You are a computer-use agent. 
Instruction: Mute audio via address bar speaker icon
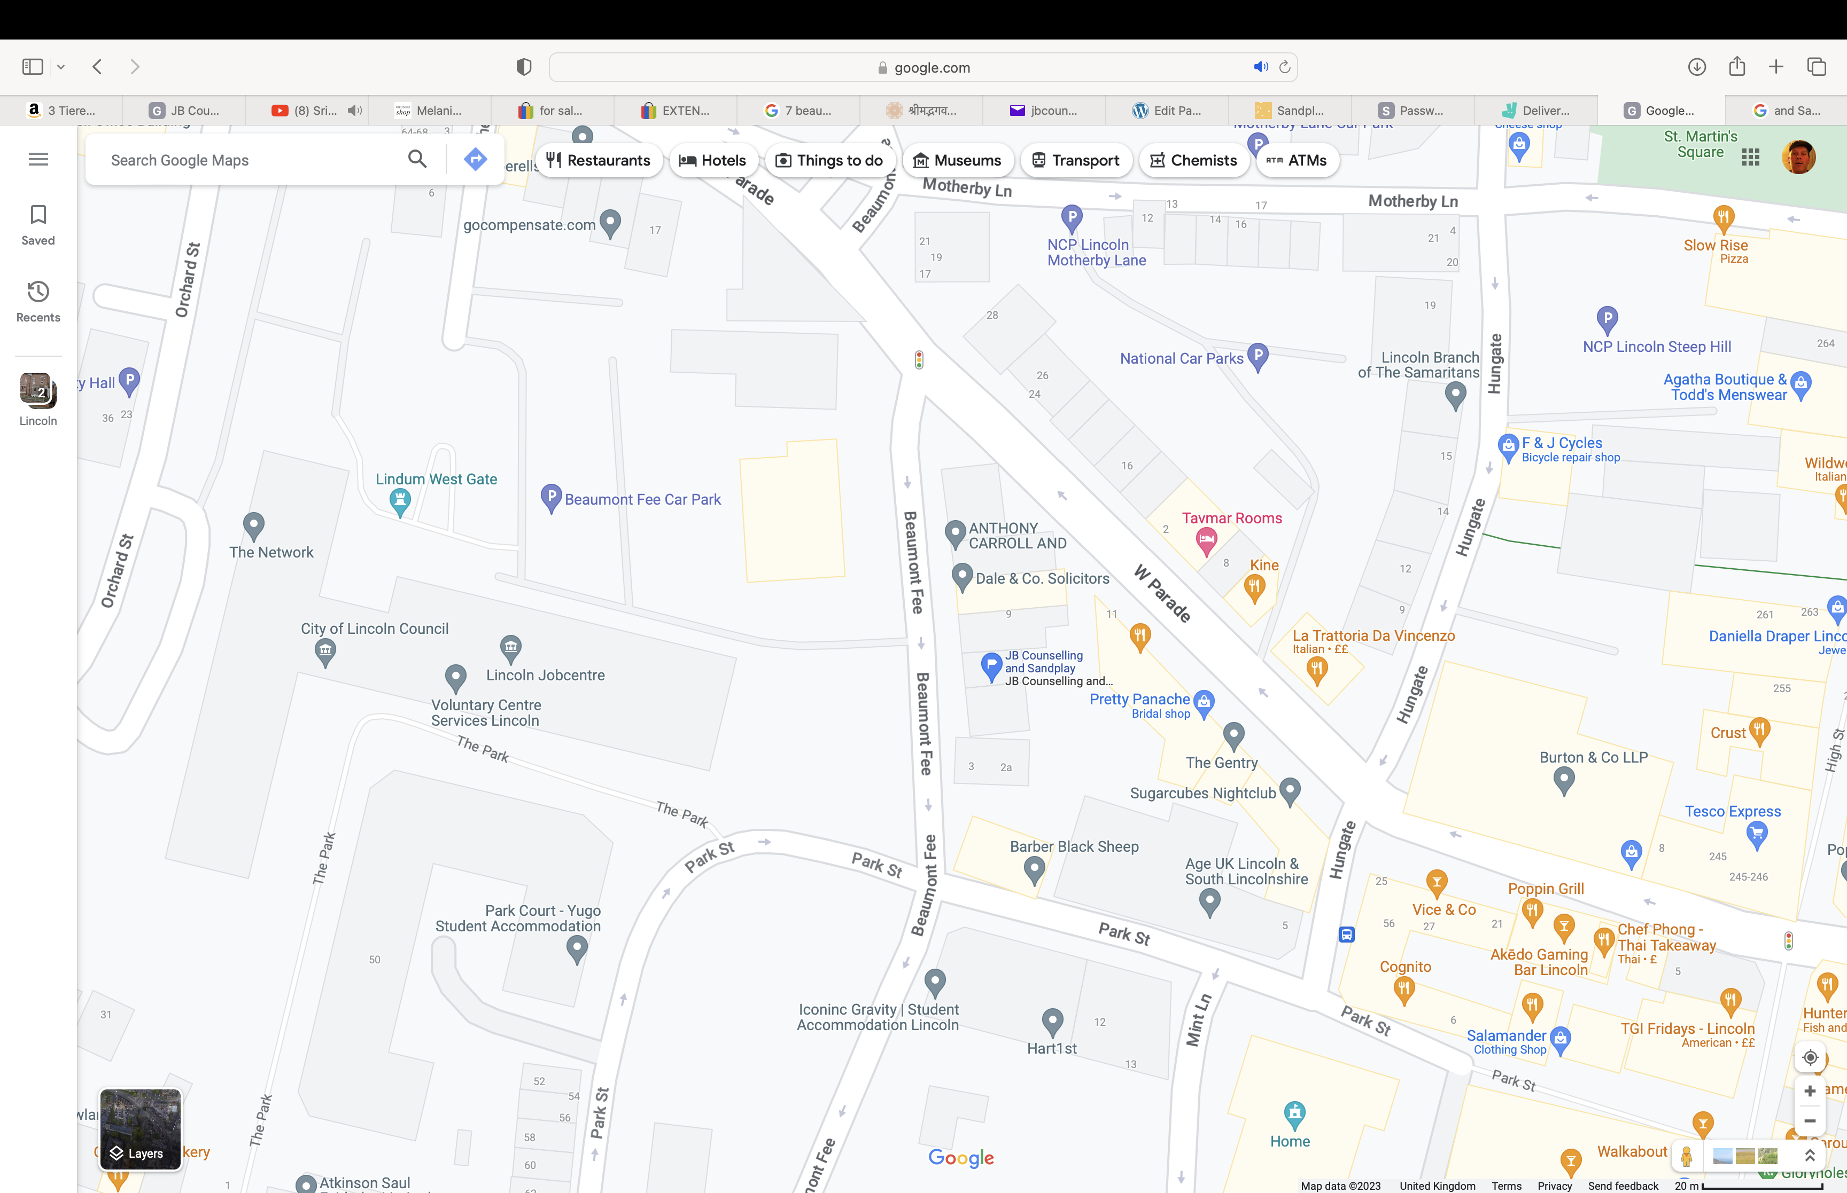coord(1260,67)
